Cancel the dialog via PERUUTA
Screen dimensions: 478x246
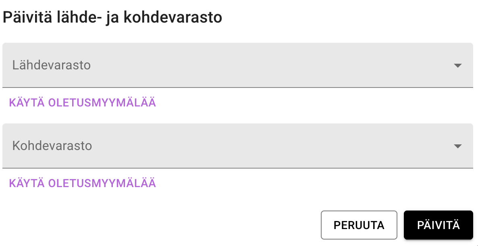point(359,225)
